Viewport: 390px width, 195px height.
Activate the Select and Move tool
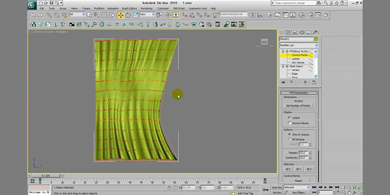point(120,15)
